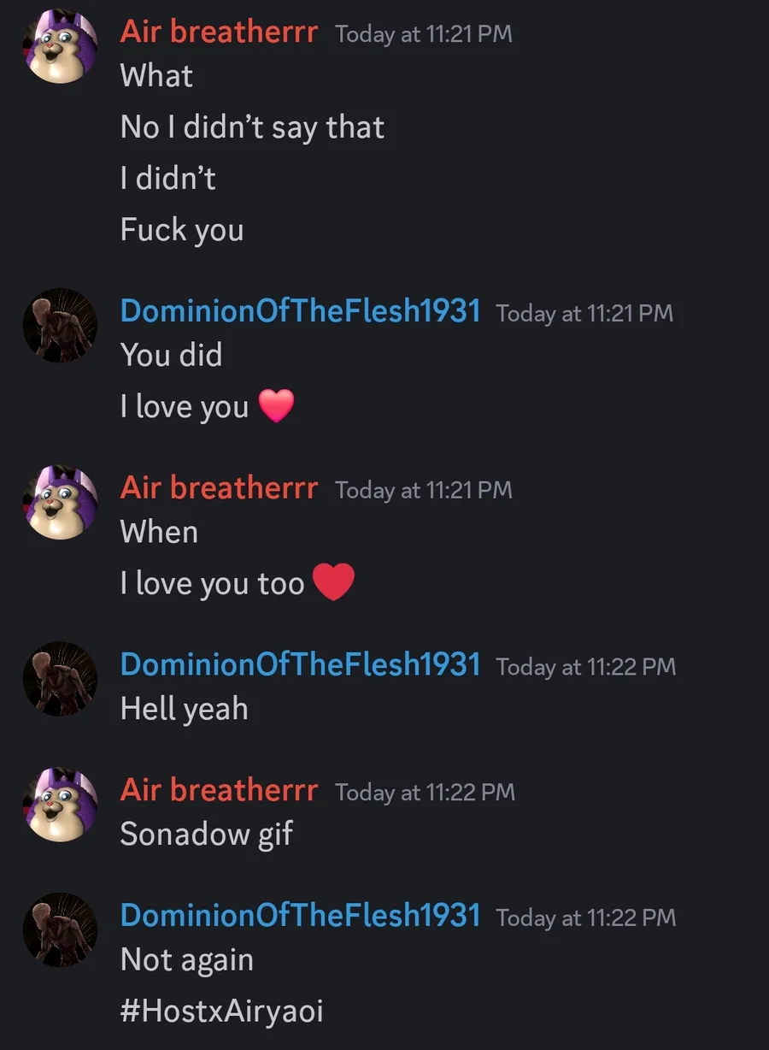Image resolution: width=769 pixels, height=1050 pixels.
Task: Click the DominionOfTheFlesh1931 username above "You did"
Action: [301, 311]
